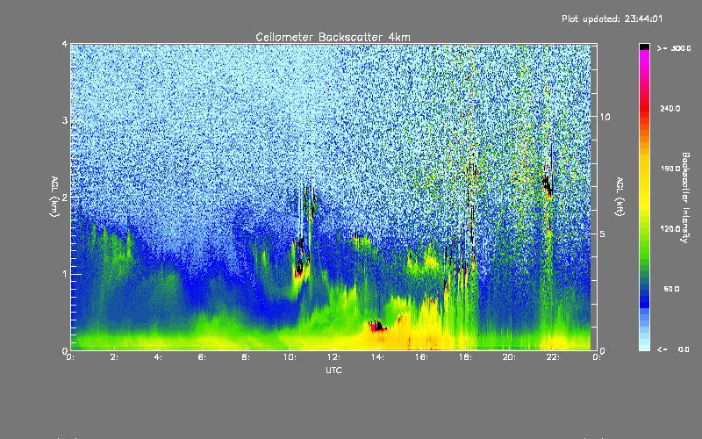Click the '>= 300.0' colorbar label
The height and width of the screenshot is (439, 702).
coord(674,48)
